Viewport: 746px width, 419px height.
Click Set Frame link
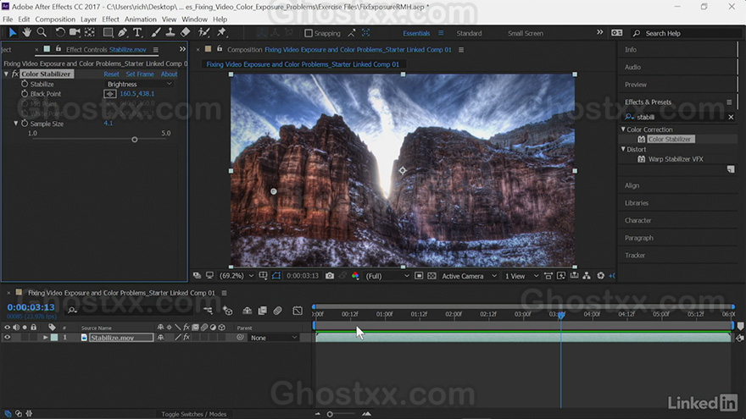click(x=140, y=74)
